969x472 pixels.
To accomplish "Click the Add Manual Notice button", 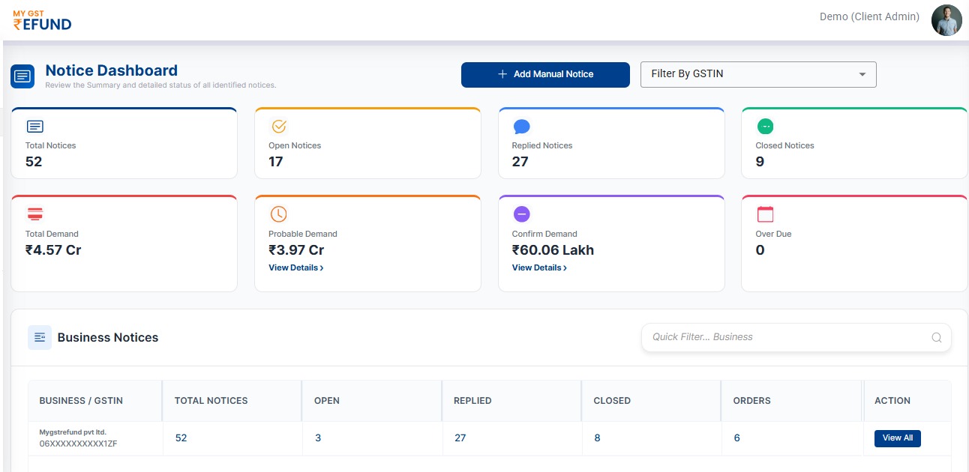I will (545, 74).
